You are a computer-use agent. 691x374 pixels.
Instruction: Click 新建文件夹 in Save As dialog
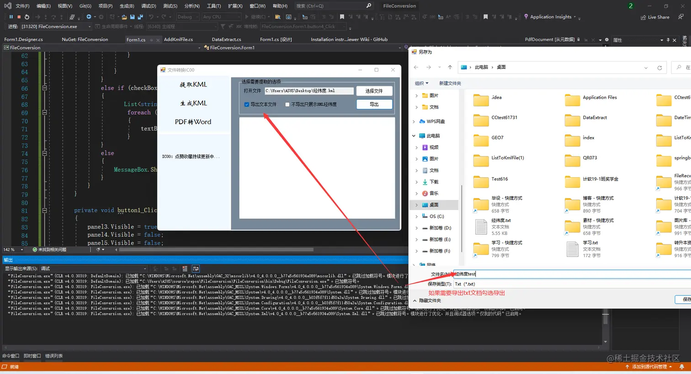pyautogui.click(x=450, y=83)
